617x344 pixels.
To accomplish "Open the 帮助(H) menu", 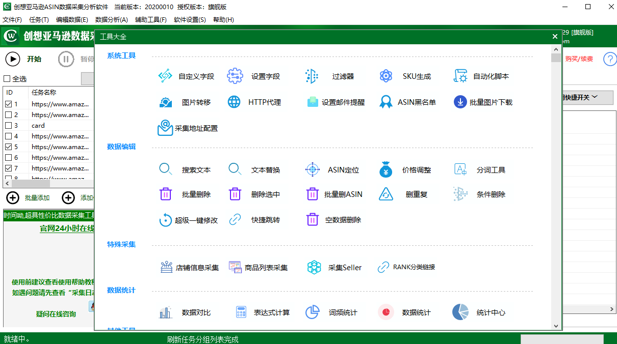I will click(x=223, y=20).
